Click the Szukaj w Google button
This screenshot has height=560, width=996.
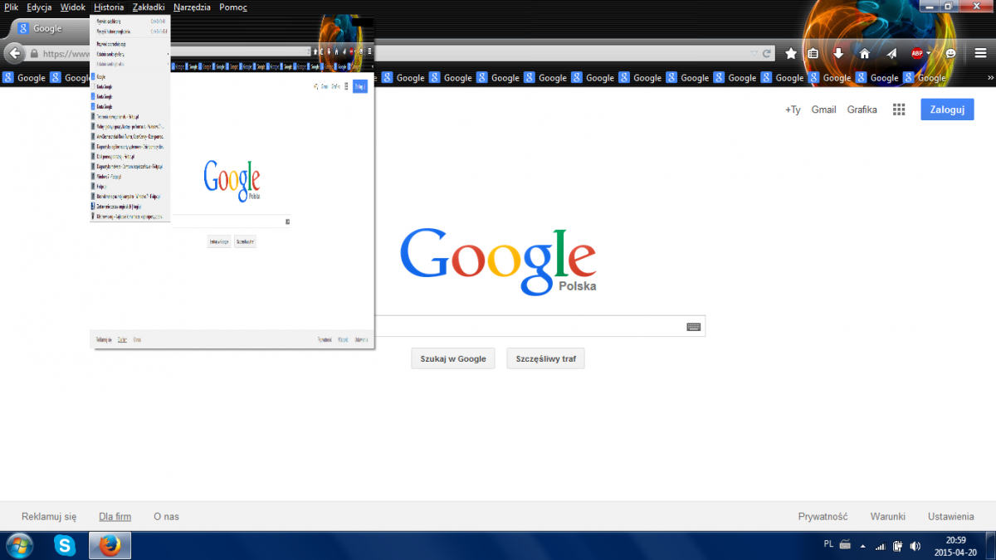coord(453,358)
